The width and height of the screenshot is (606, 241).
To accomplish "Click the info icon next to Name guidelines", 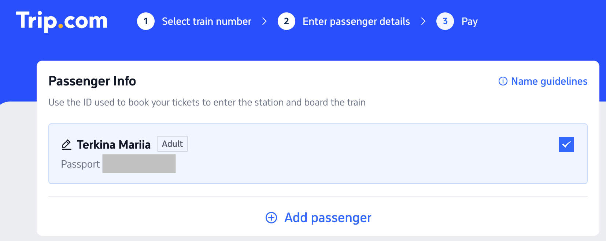I will (x=503, y=81).
